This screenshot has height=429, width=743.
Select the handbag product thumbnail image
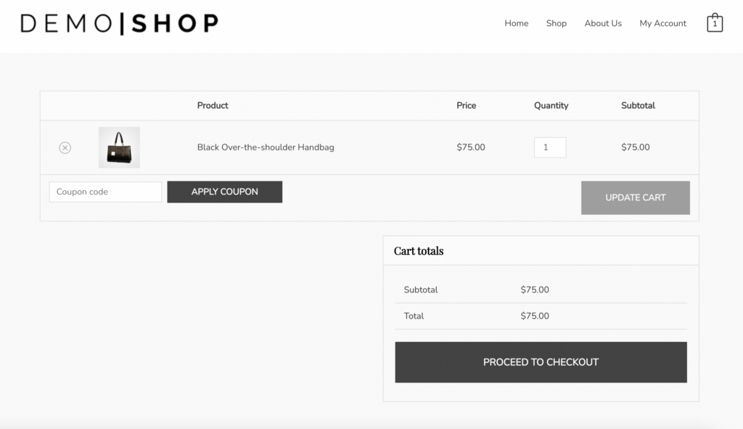click(119, 147)
